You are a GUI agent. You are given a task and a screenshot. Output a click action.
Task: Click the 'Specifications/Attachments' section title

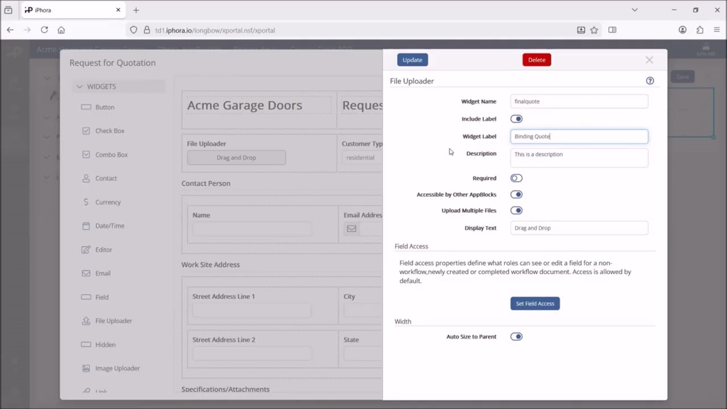click(x=225, y=389)
